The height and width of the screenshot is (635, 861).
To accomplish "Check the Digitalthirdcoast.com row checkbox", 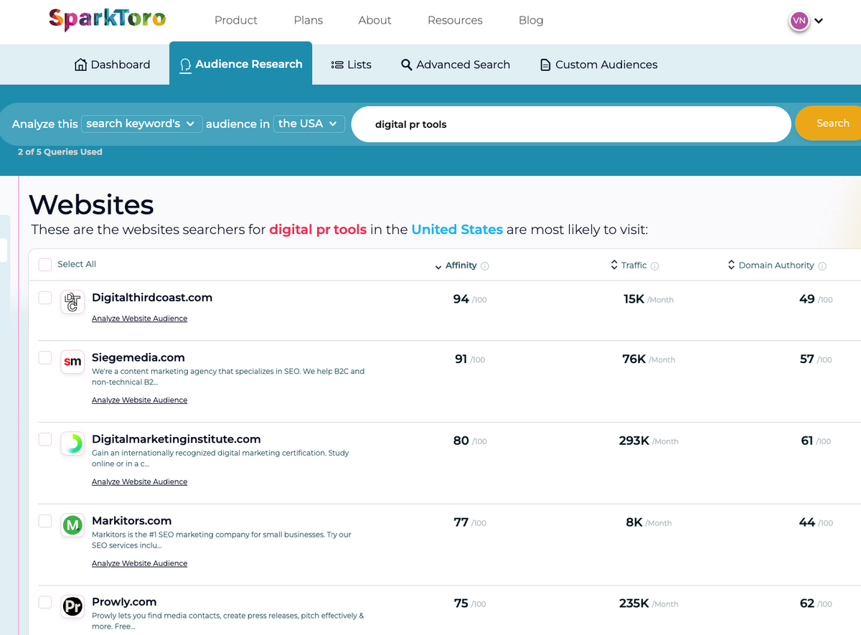I will click(x=44, y=298).
